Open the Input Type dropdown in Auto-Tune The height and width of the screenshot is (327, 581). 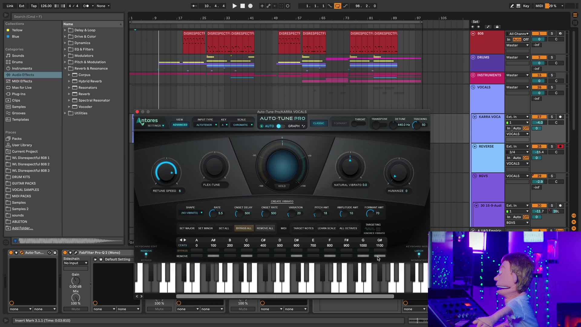point(205,125)
